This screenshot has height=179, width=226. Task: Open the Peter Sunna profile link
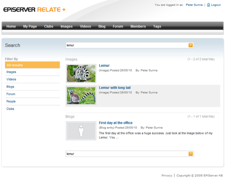click(x=194, y=5)
